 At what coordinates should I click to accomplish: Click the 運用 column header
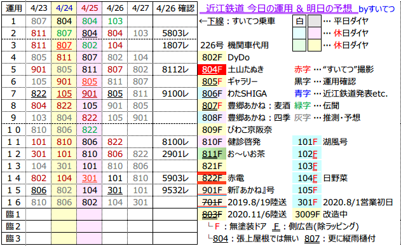click(13, 8)
